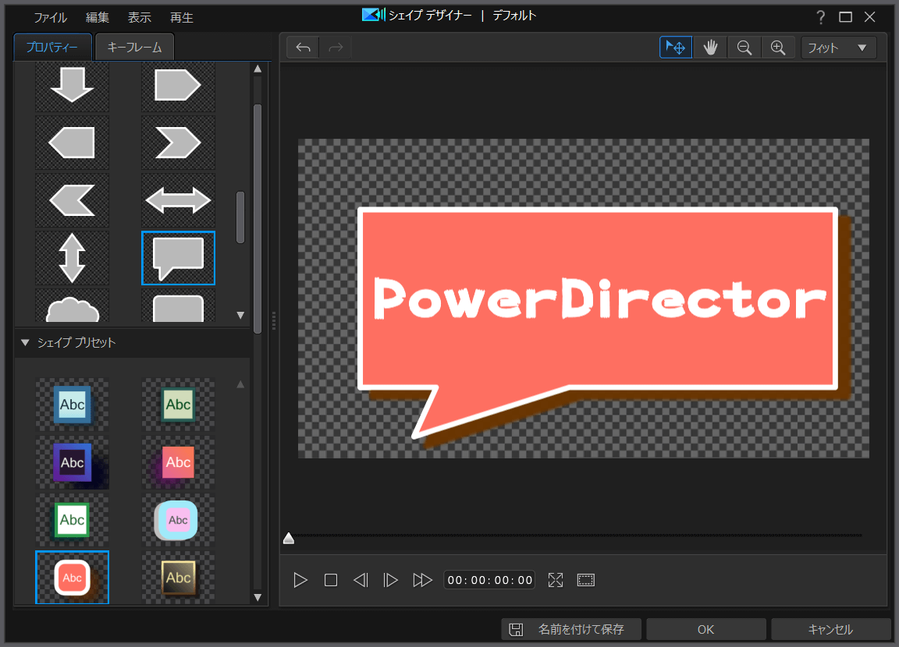Step forward to the next frame

[390, 580]
